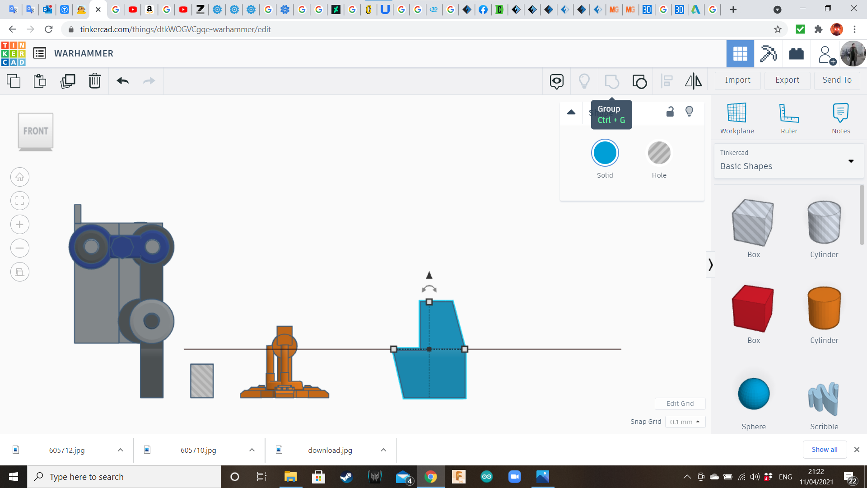Toggle the lock editing padlock
The height and width of the screenshot is (488, 867).
click(x=670, y=112)
